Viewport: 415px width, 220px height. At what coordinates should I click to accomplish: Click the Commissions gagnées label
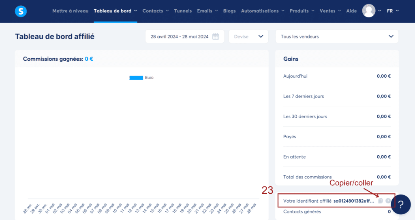tap(53, 59)
